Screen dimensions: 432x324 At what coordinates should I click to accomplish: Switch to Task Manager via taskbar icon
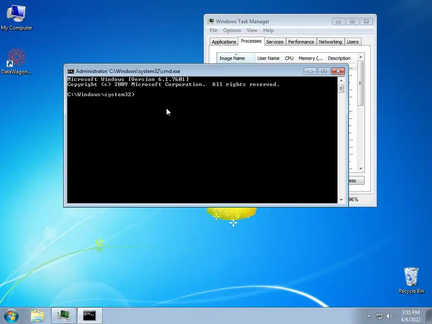click(x=63, y=316)
